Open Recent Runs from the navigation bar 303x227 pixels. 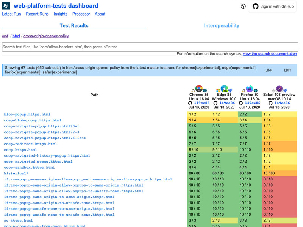[x=37, y=14]
